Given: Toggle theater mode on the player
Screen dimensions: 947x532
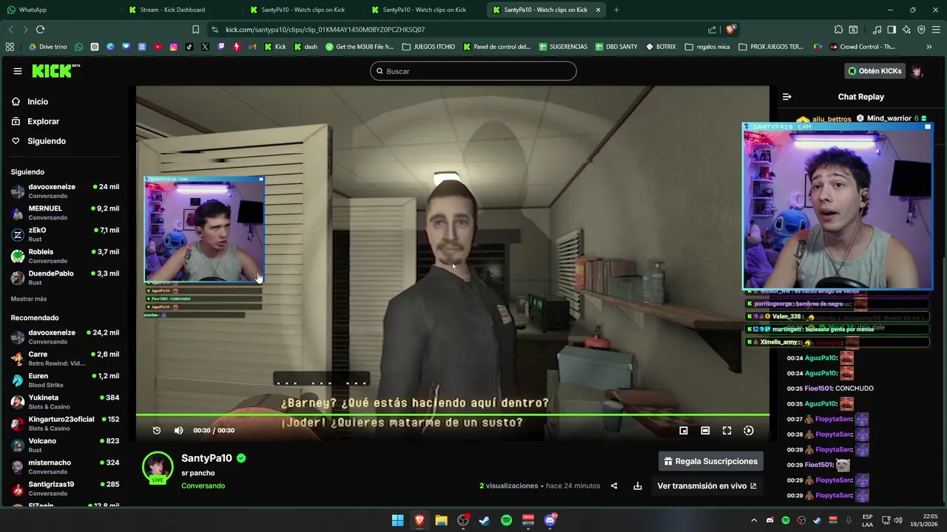Looking at the screenshot, I should pyautogui.click(x=705, y=430).
